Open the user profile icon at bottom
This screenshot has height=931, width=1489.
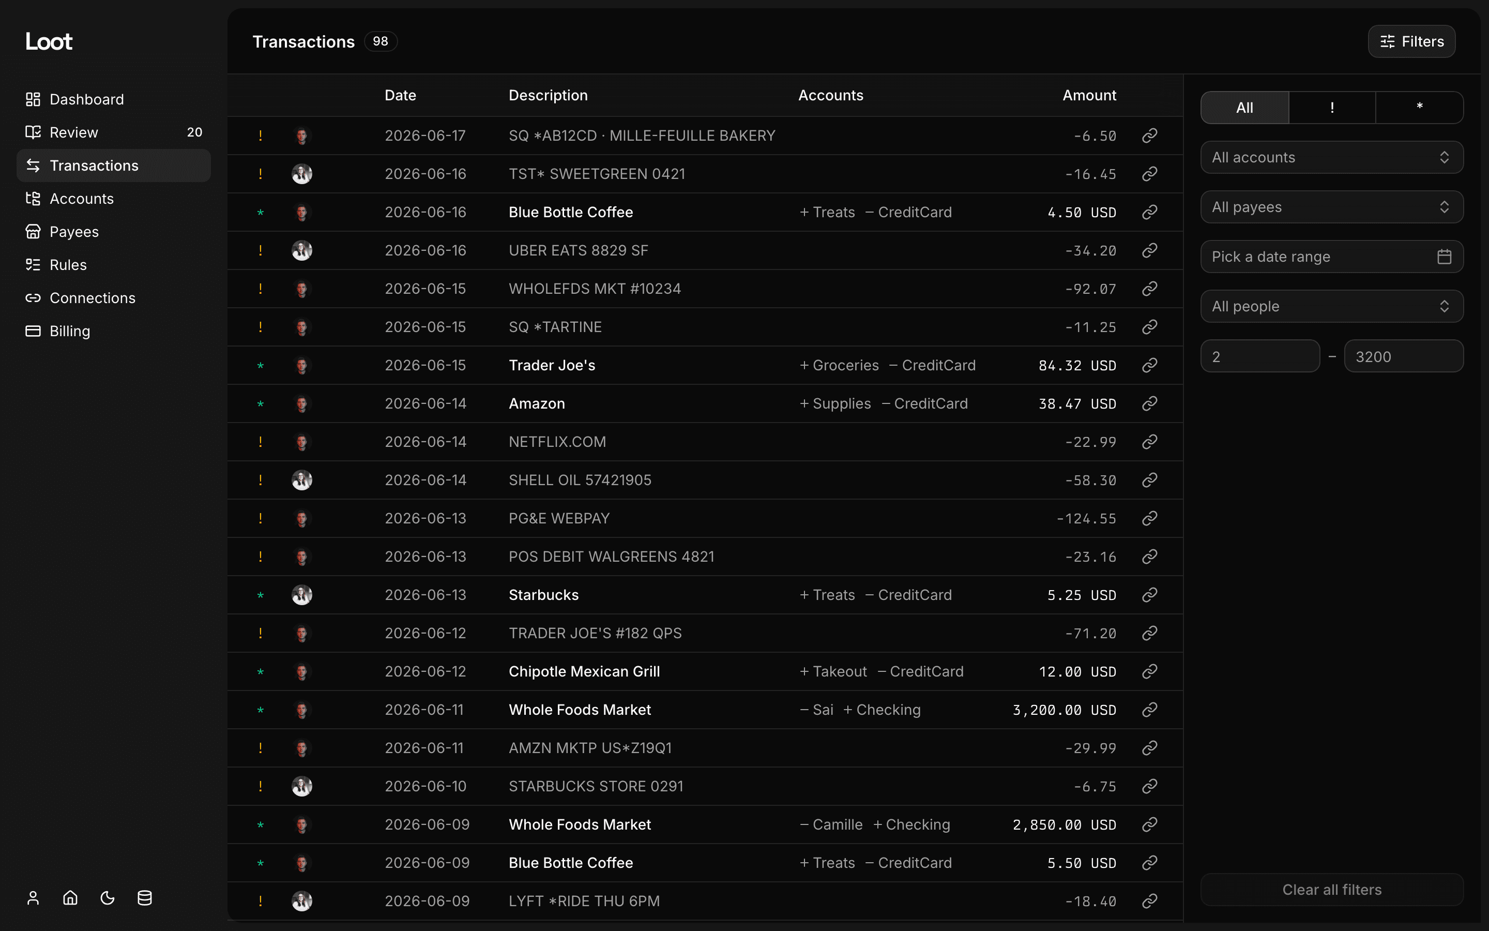click(33, 898)
